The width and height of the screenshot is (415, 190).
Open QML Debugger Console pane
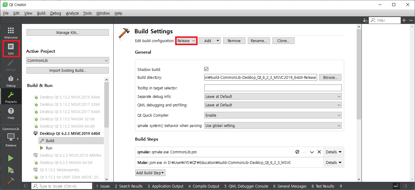[x=246, y=186]
